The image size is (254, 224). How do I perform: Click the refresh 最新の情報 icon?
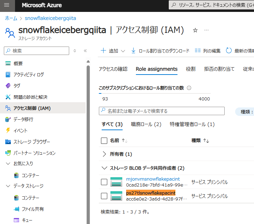(x=229, y=51)
